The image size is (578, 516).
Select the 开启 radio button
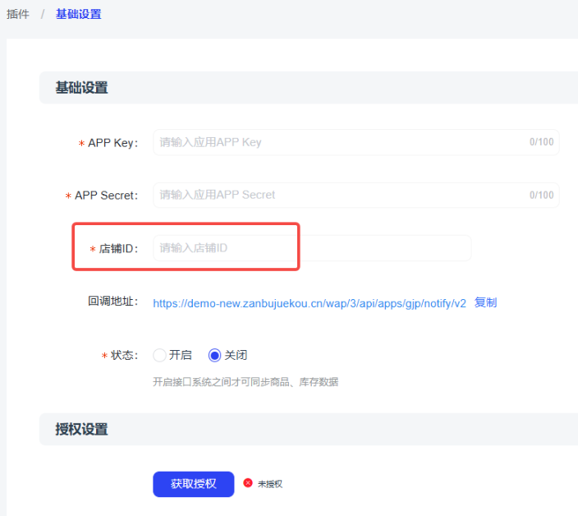pyautogui.click(x=160, y=355)
